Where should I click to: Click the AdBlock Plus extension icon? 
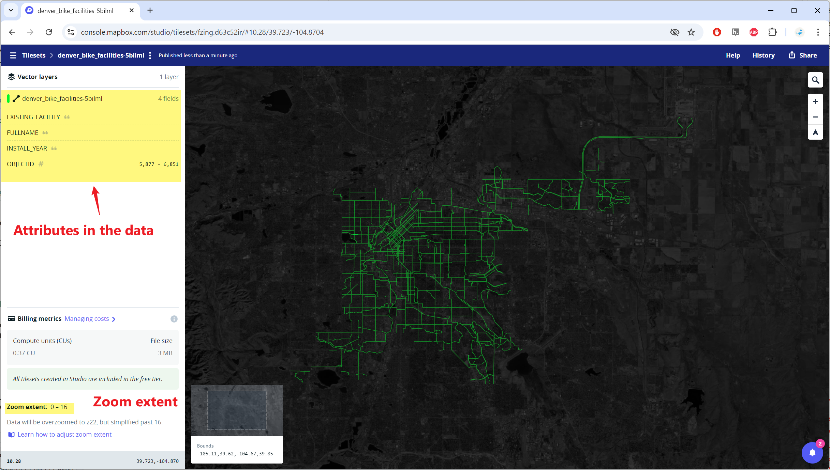click(x=754, y=32)
